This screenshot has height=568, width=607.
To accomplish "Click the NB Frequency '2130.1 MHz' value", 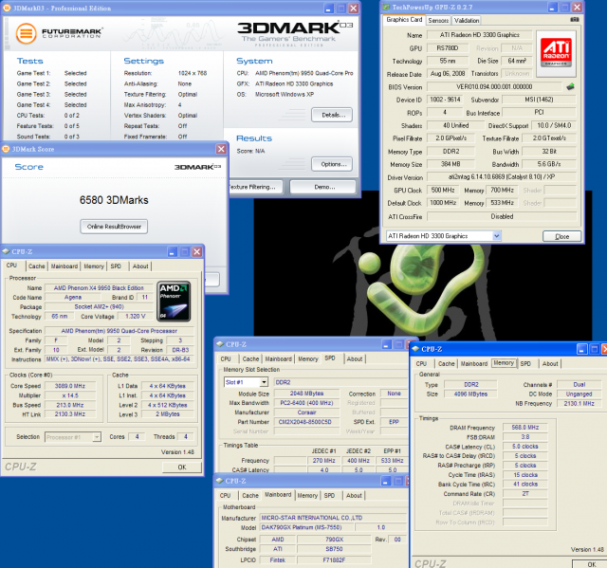I will 579,404.
